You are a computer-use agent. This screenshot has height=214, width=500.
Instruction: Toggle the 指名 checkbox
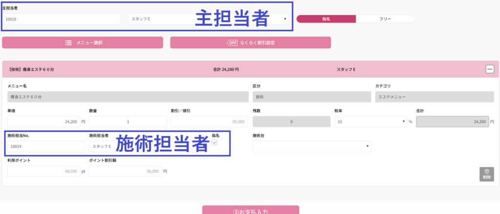pos(214,143)
